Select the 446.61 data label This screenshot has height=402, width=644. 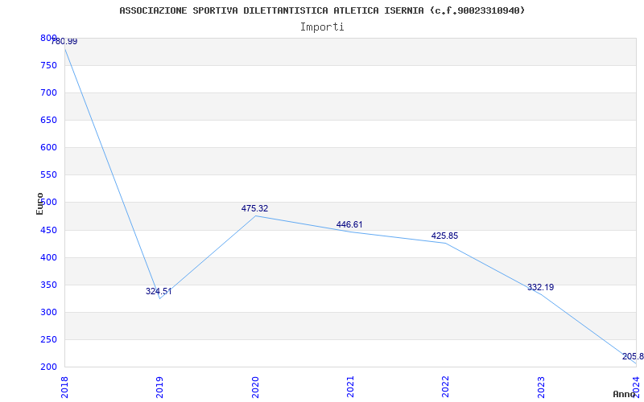349,224
